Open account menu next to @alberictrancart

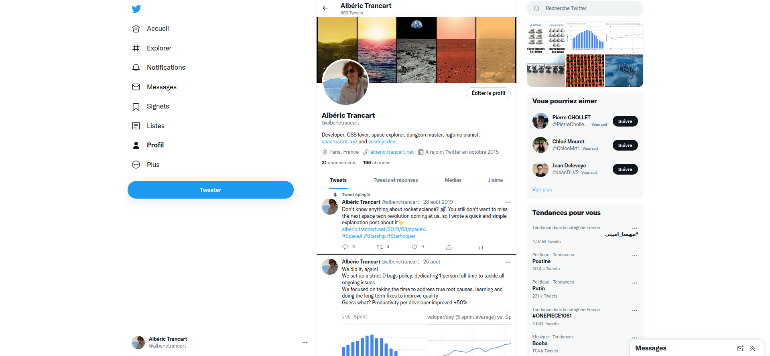(x=305, y=342)
